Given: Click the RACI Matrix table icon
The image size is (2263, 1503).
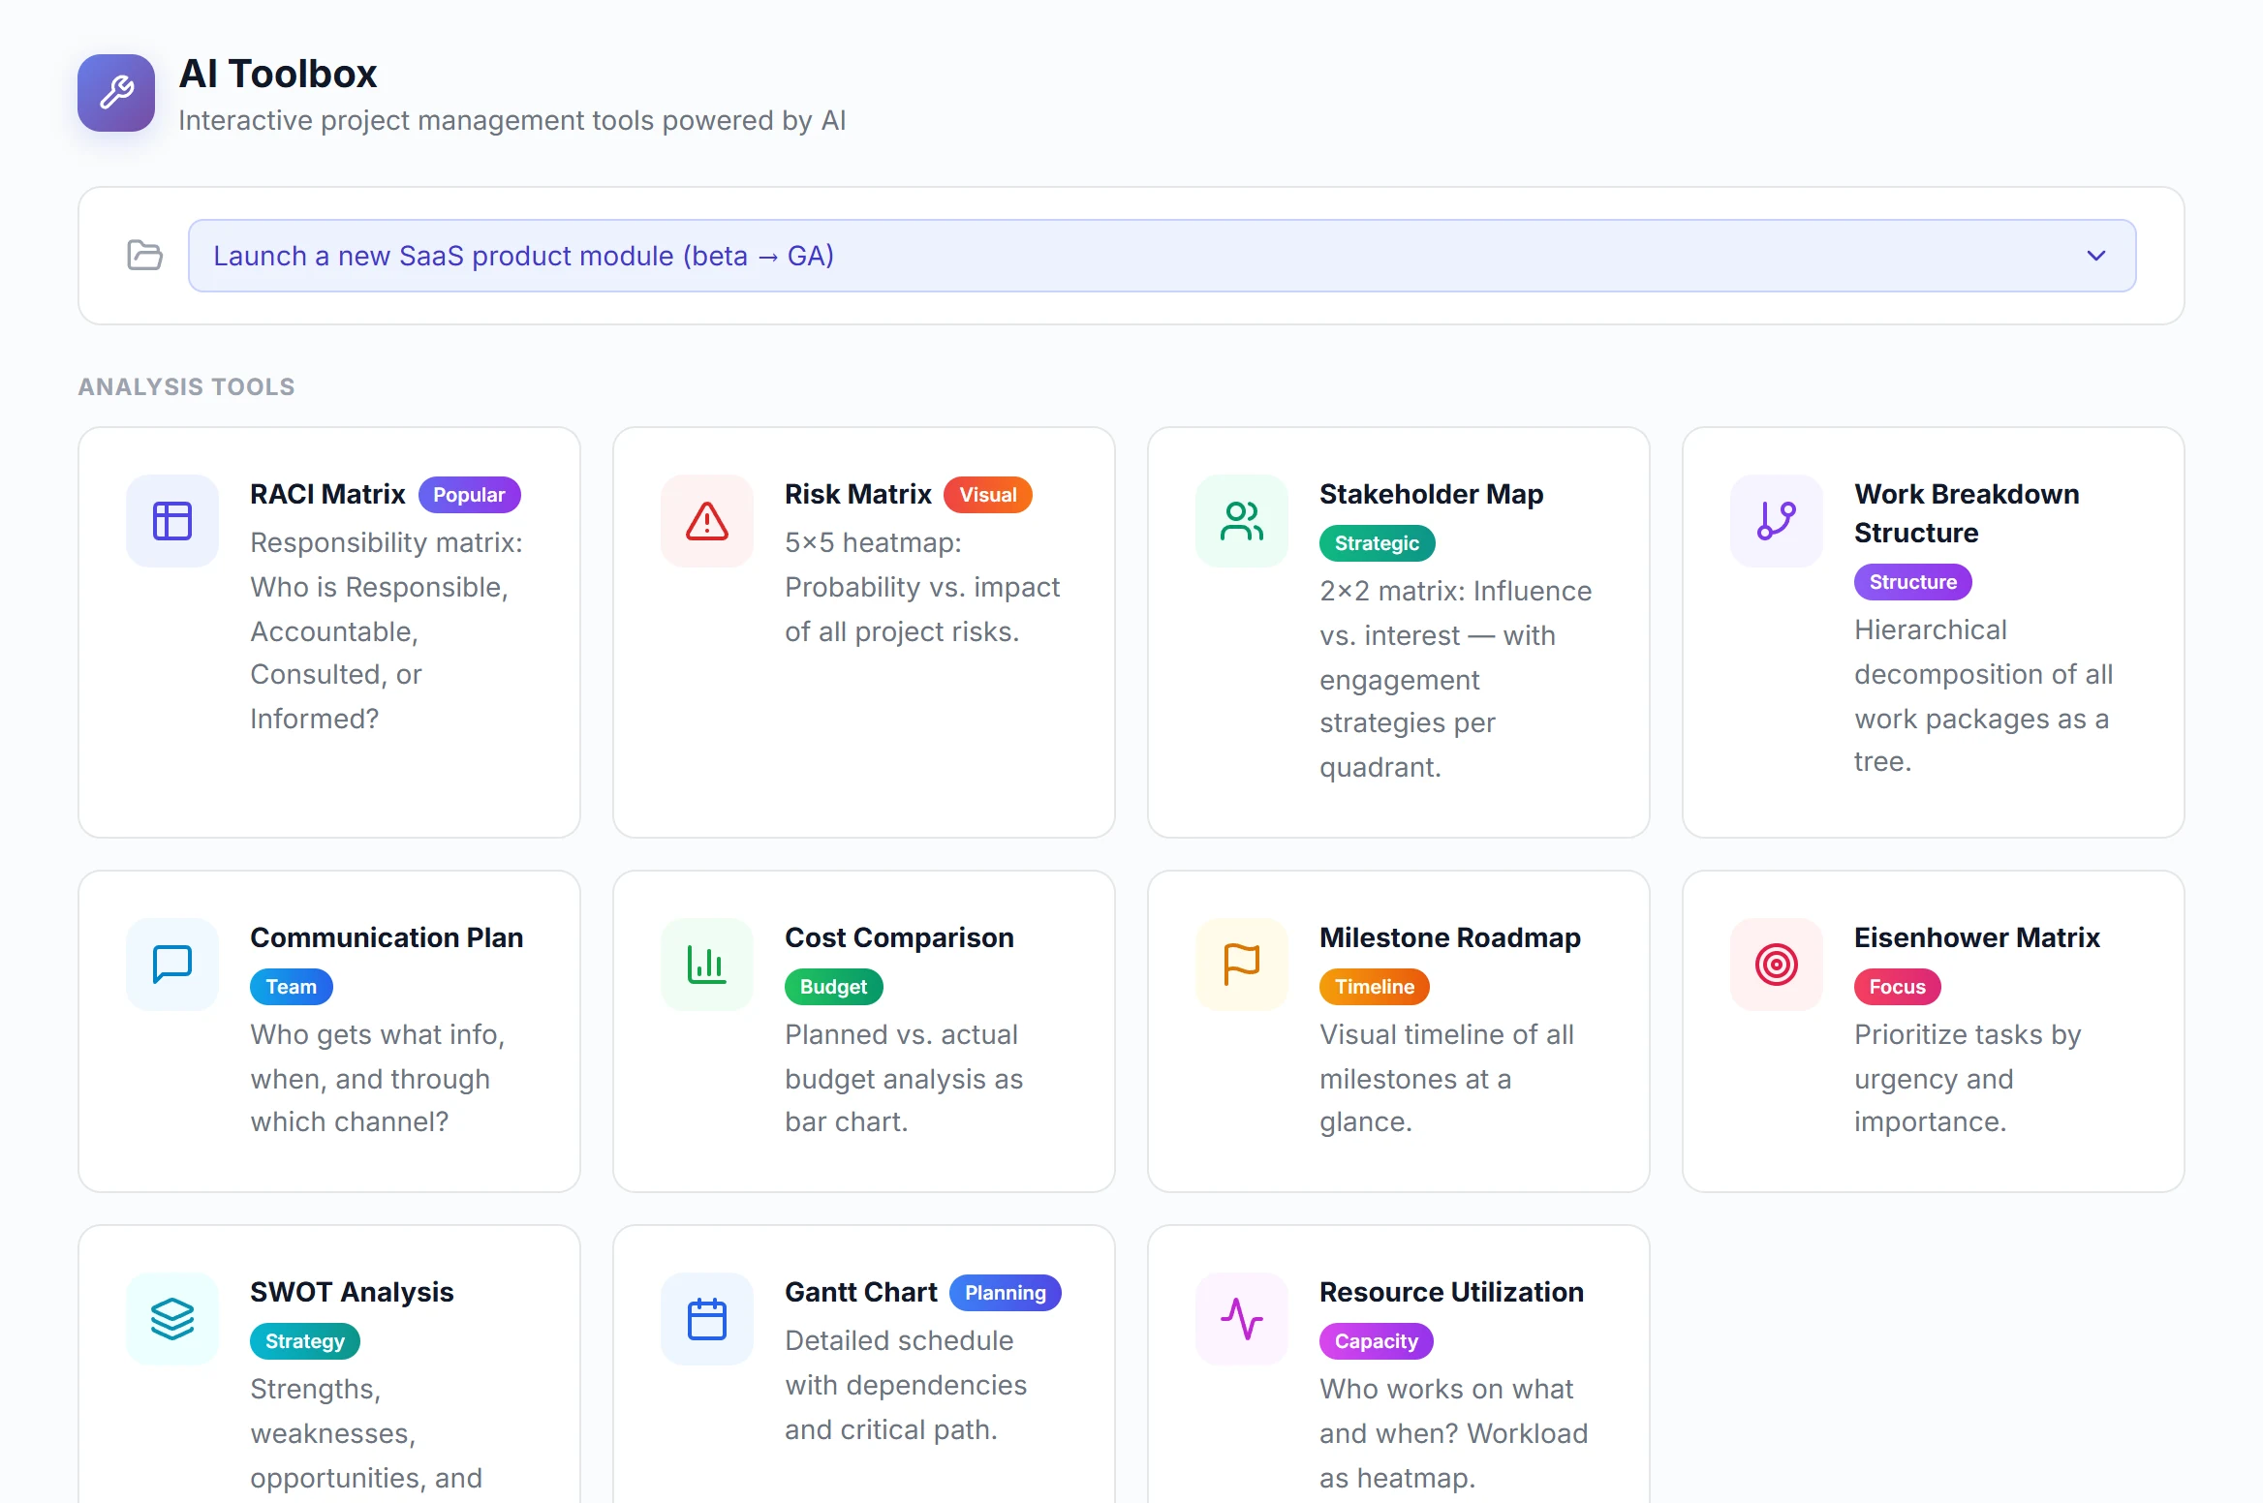Looking at the screenshot, I should pos(172,521).
